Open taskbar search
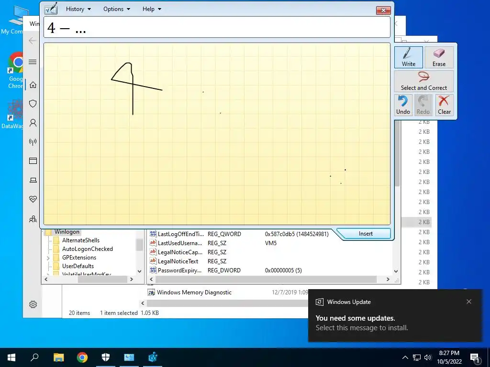The height and width of the screenshot is (367, 490). pyautogui.click(x=34, y=357)
